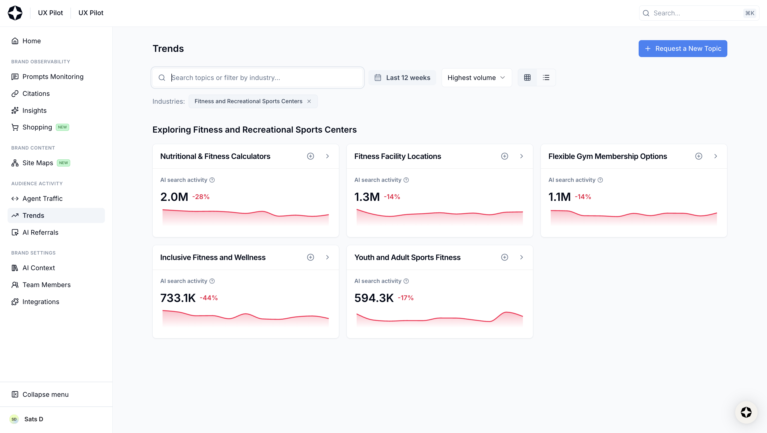Open the Highest volume sort dropdown

point(476,78)
